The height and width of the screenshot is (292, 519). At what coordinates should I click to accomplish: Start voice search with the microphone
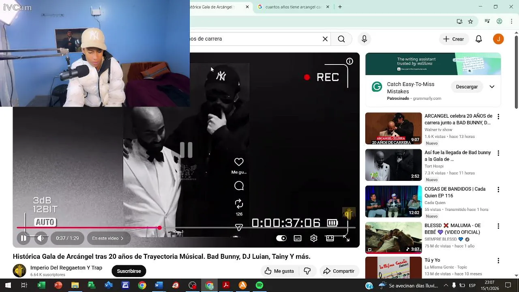point(364,39)
